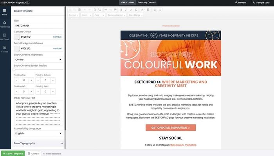274x156 pixels.
Task: Apply Bold formatting
Action: click(121, 10)
